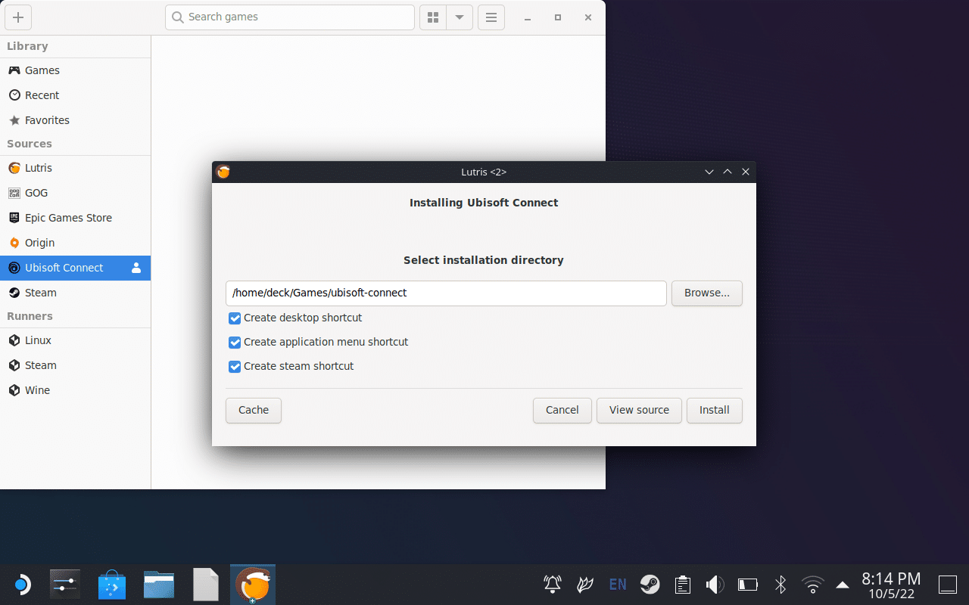This screenshot has height=605, width=969.
Task: Open the GOG source
Action: tap(75, 193)
